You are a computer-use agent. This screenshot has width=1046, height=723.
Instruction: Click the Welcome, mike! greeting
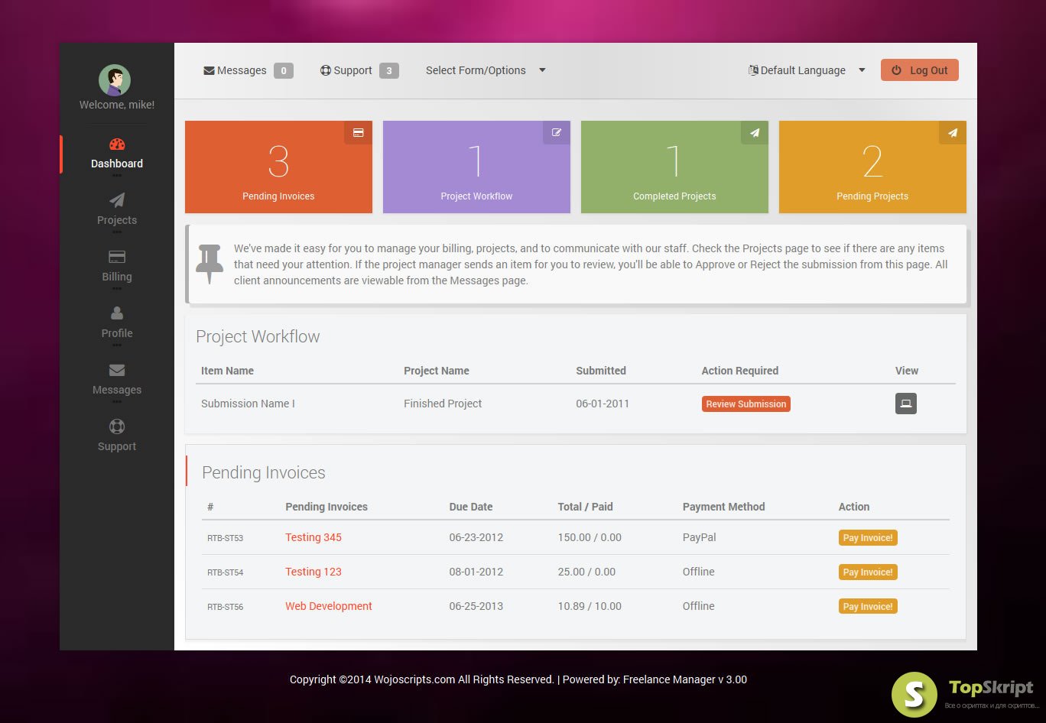[117, 105]
